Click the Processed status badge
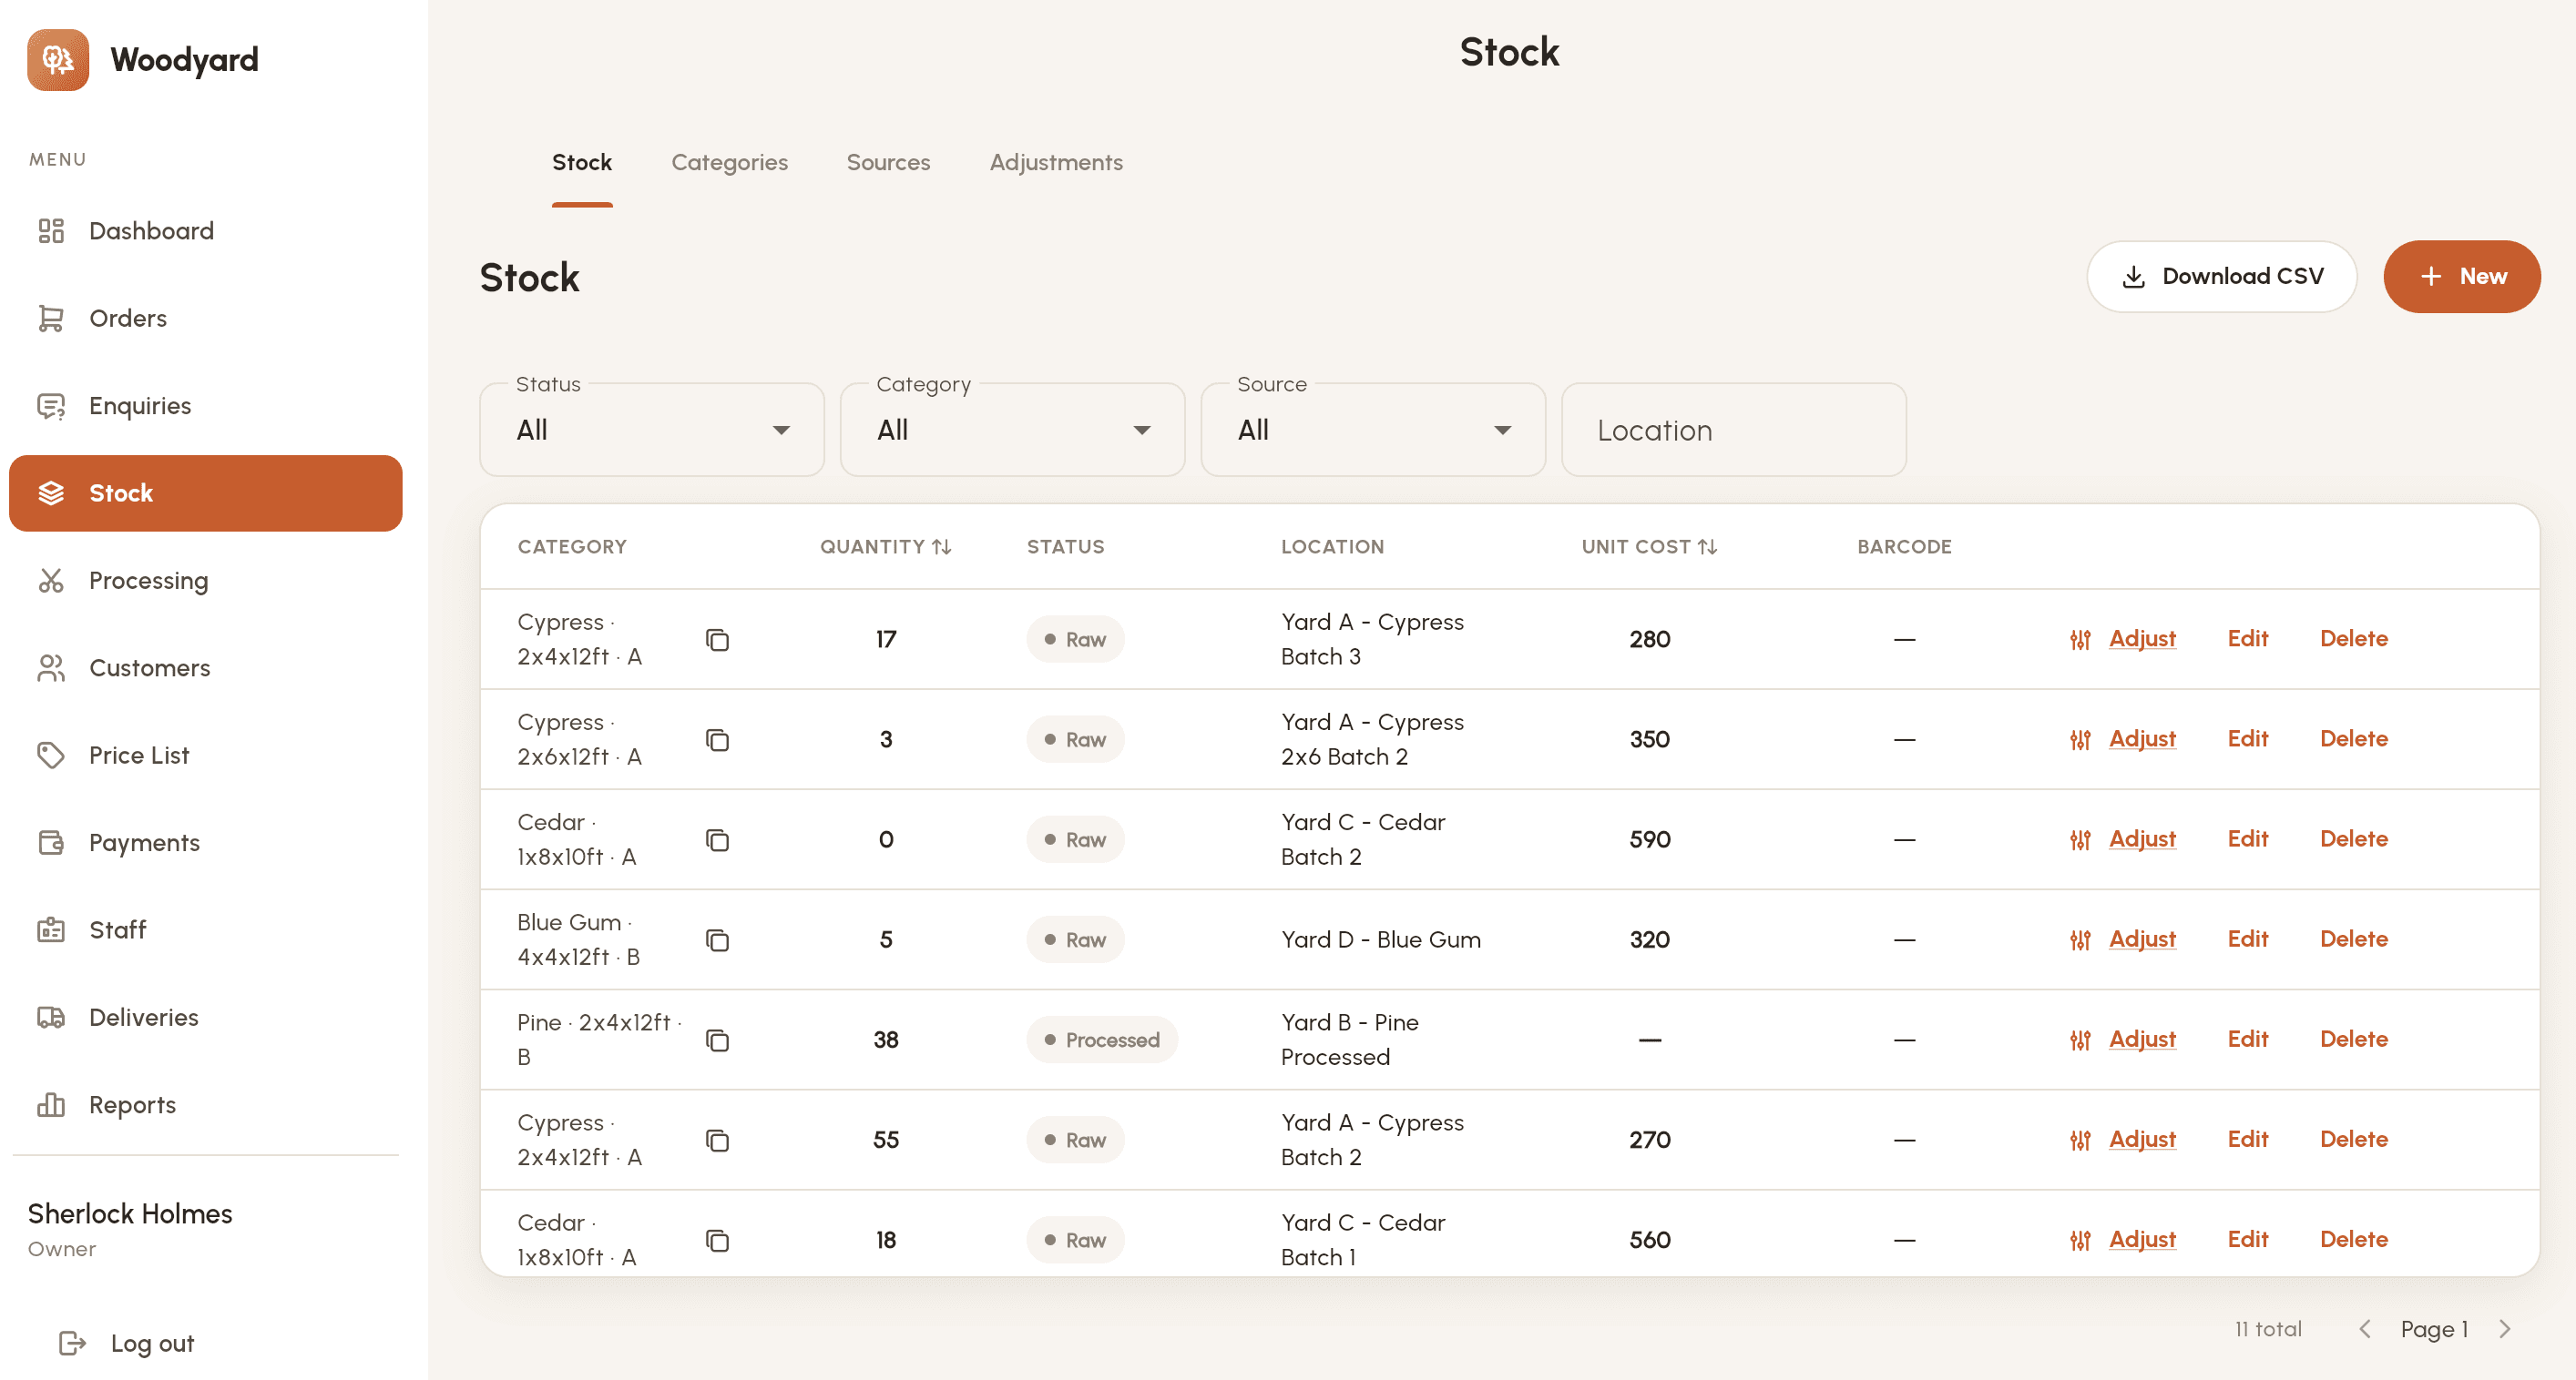2576x1380 pixels. [x=1102, y=1040]
